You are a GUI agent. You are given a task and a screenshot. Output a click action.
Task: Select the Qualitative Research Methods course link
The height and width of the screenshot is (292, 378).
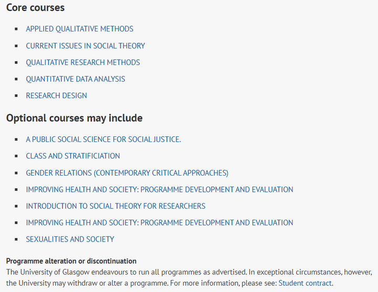[x=83, y=62]
